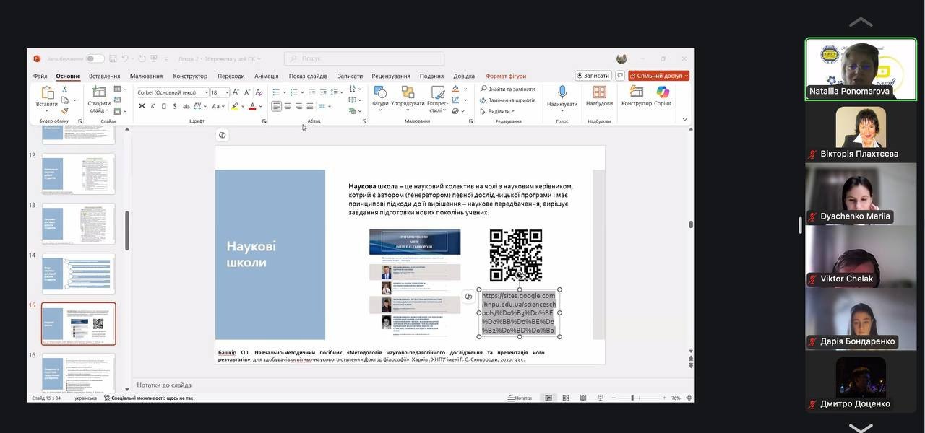
Task: Switch to Slide Sorter view icon
Action: click(x=565, y=398)
